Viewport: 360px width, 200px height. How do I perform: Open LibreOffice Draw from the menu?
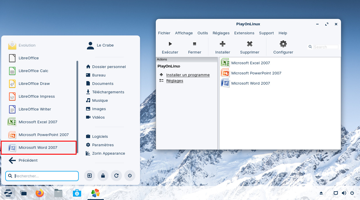39,83
